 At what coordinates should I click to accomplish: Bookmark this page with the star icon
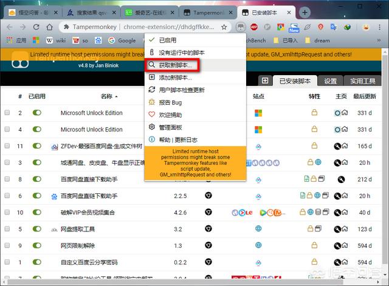pyautogui.click(x=224, y=27)
